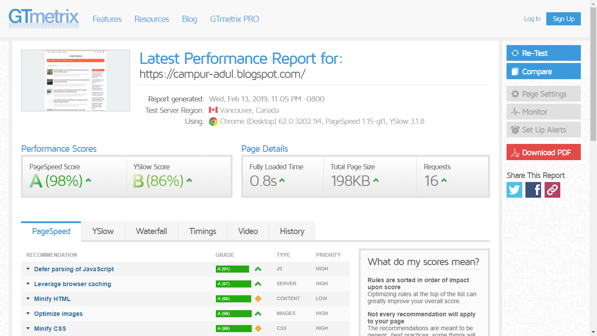Click the green arrow beside PageSpeed Score

(88, 180)
